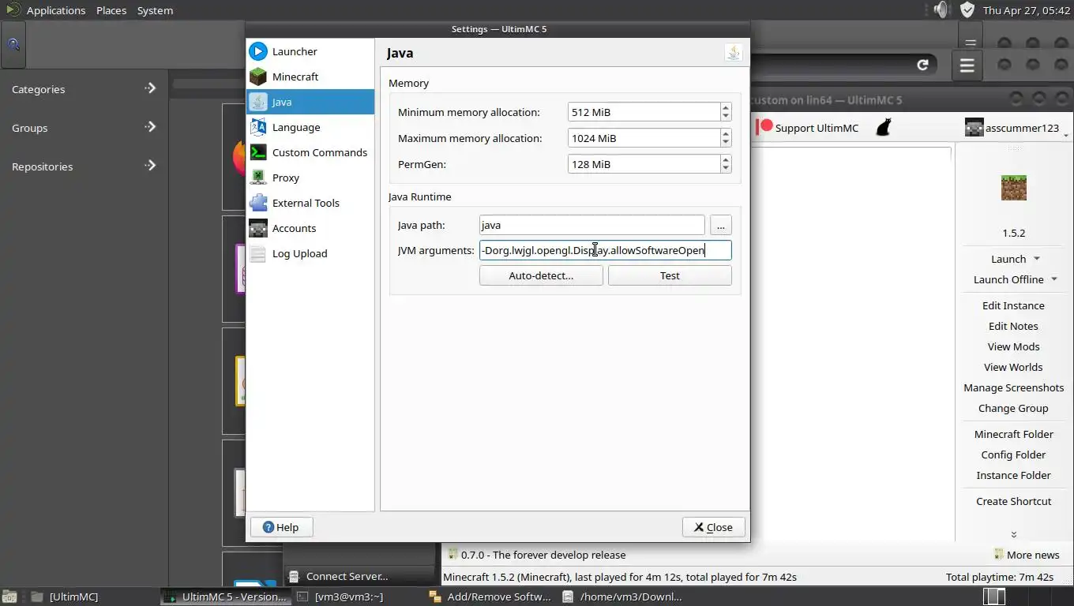Click the black cat icon in UltimMC toolbar

coord(884,127)
